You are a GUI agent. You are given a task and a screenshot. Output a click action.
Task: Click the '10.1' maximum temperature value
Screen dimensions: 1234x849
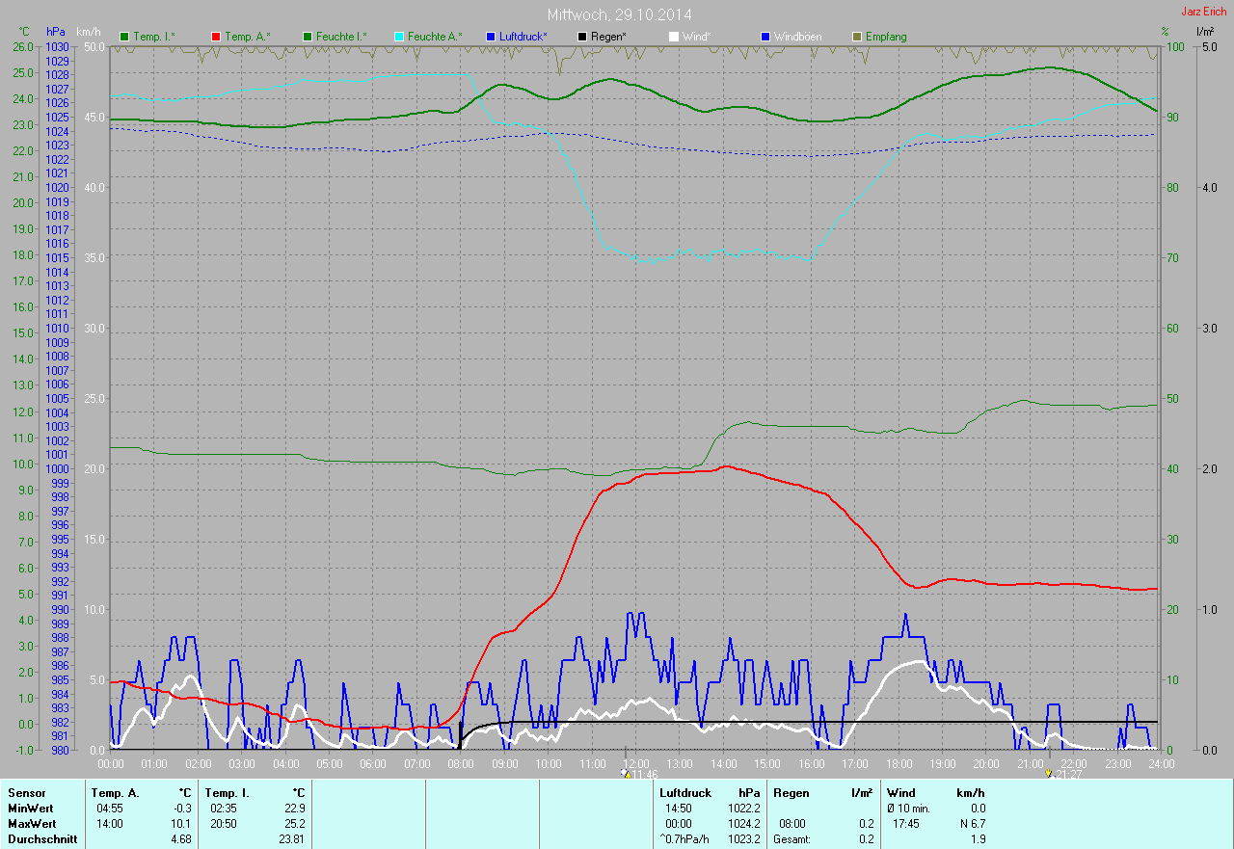183,824
